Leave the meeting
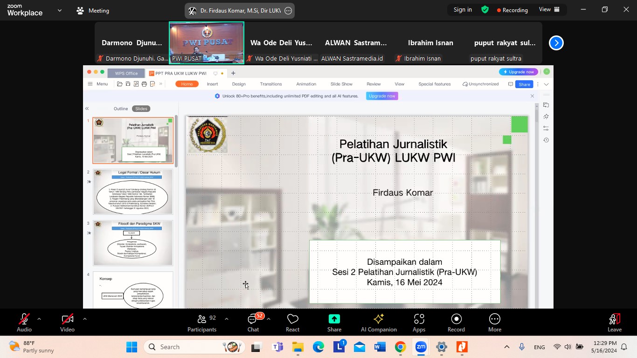The width and height of the screenshot is (637, 358). 614,323
